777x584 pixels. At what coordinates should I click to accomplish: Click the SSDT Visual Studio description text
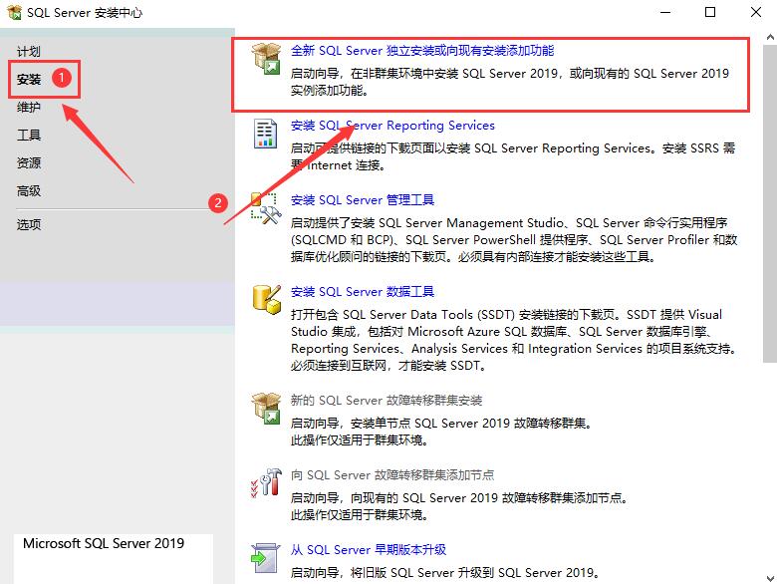click(514, 340)
